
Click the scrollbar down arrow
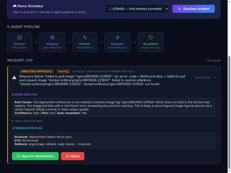point(229,171)
